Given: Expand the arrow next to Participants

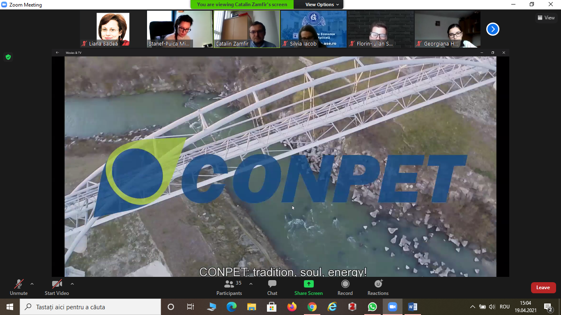Looking at the screenshot, I should pyautogui.click(x=251, y=284).
